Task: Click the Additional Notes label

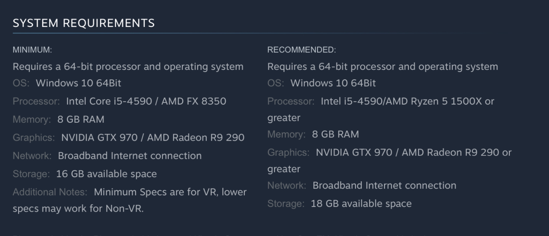Action: pos(50,192)
